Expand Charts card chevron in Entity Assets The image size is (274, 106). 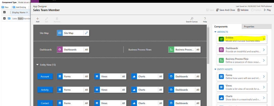264,98
